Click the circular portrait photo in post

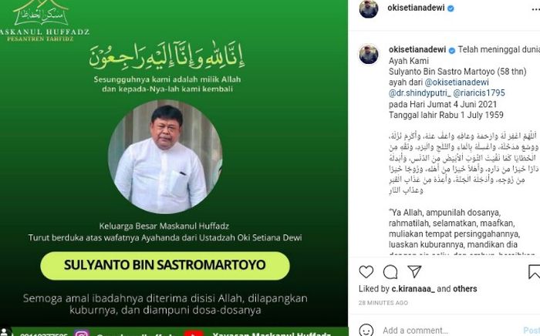[x=165, y=157]
